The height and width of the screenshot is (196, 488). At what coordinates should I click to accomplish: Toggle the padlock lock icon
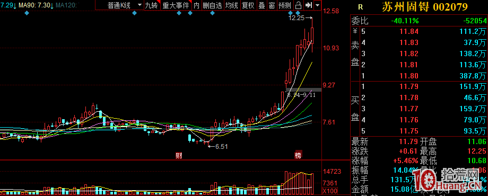298,5
